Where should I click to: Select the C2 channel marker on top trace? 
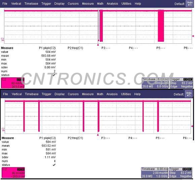pos(2,39)
